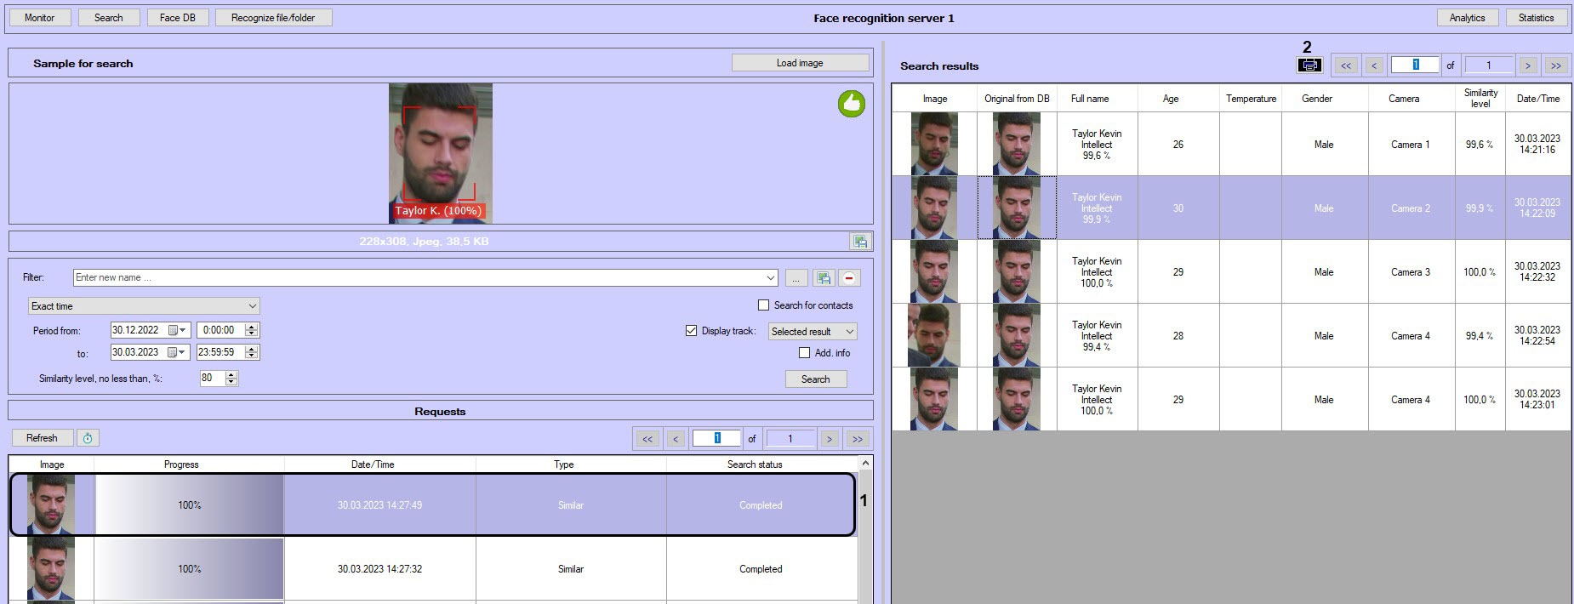The image size is (1574, 604).
Task: Open the Selected result dropdown
Action: pyautogui.click(x=848, y=332)
